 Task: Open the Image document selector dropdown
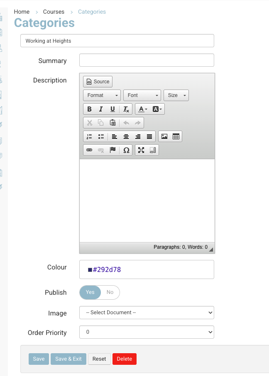147,312
